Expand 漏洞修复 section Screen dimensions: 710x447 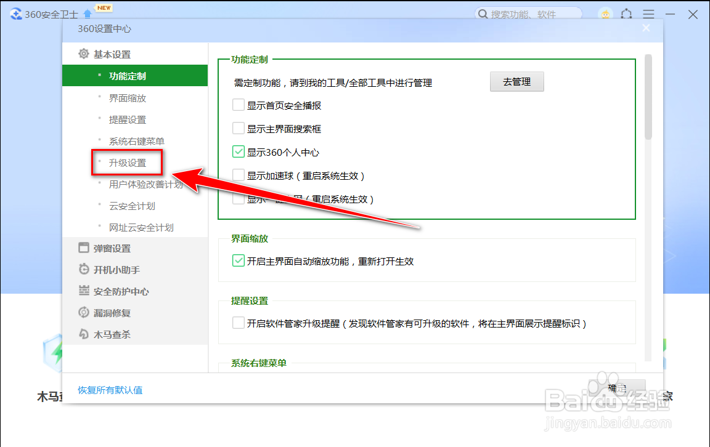pyautogui.click(x=112, y=313)
